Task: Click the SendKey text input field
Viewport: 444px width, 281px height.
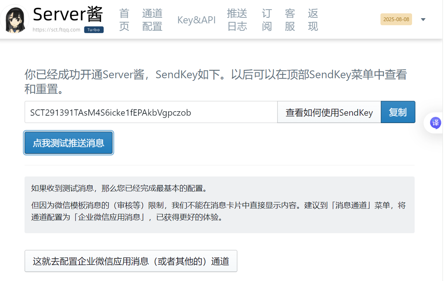Action: coord(151,112)
